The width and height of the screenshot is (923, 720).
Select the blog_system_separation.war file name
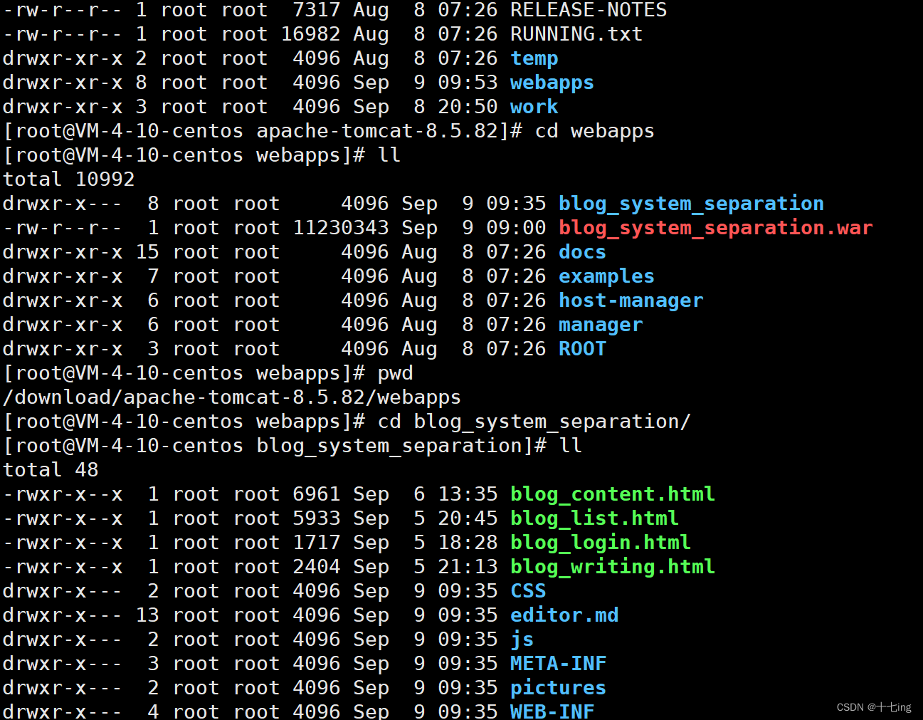pyautogui.click(x=715, y=228)
